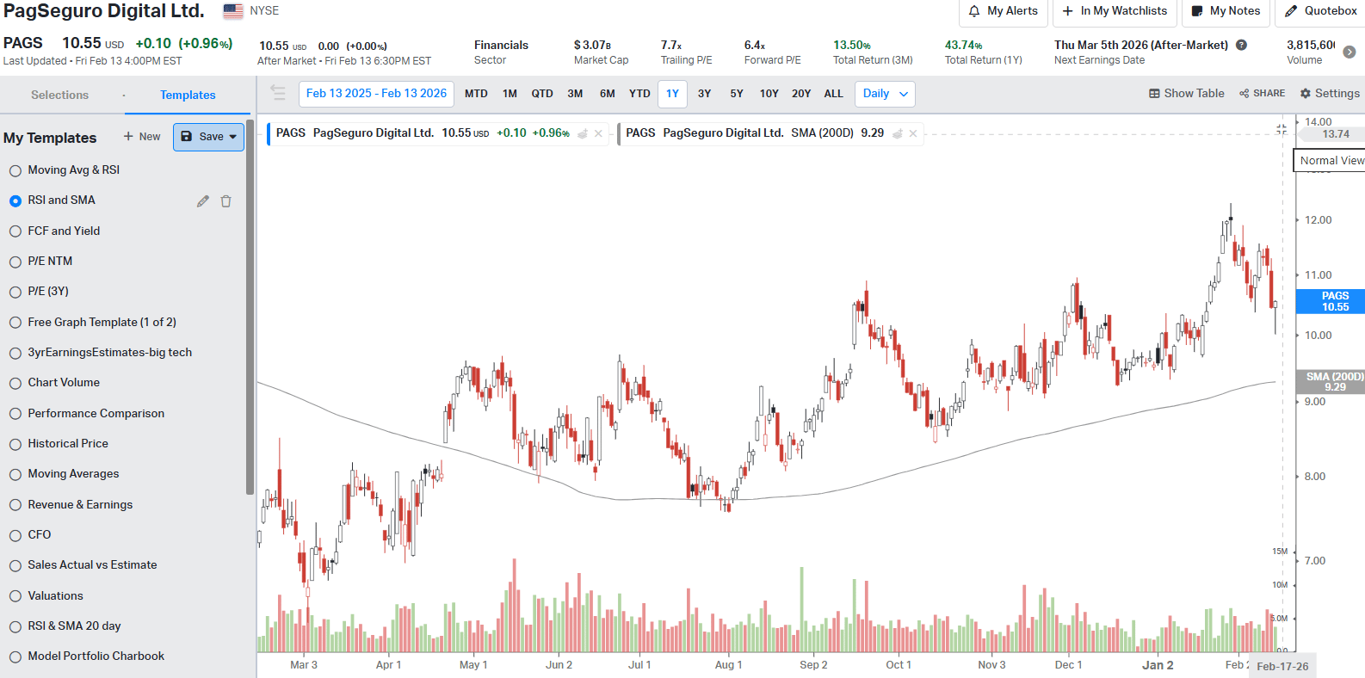The width and height of the screenshot is (1365, 678).
Task: Collapse the templates sidebar panel icon
Action: coord(277,93)
